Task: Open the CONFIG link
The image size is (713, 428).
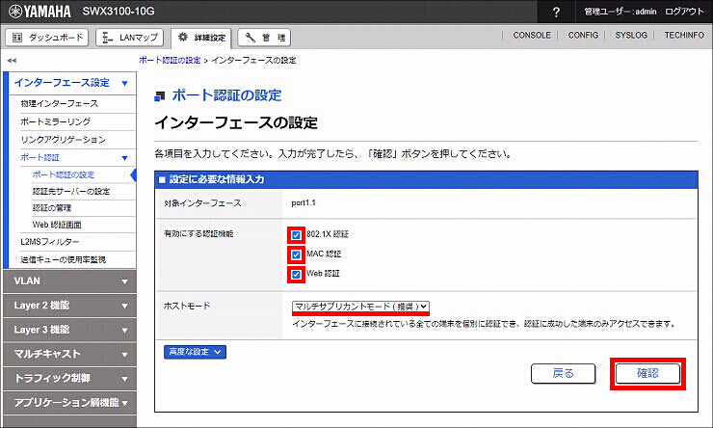Action: tap(583, 35)
